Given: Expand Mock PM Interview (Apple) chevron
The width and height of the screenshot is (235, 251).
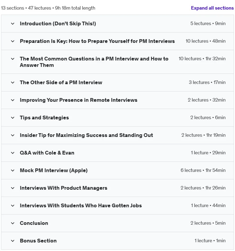Looking at the screenshot, I should tap(13, 171).
